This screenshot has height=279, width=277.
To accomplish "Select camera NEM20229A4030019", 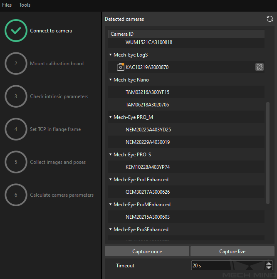I will coord(186,142).
